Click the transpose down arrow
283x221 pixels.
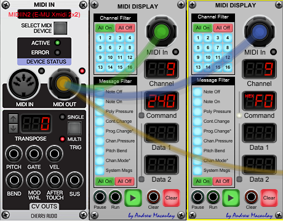point(13,128)
